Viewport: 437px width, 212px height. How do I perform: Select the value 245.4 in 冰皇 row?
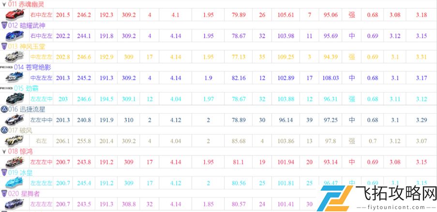[84, 183]
